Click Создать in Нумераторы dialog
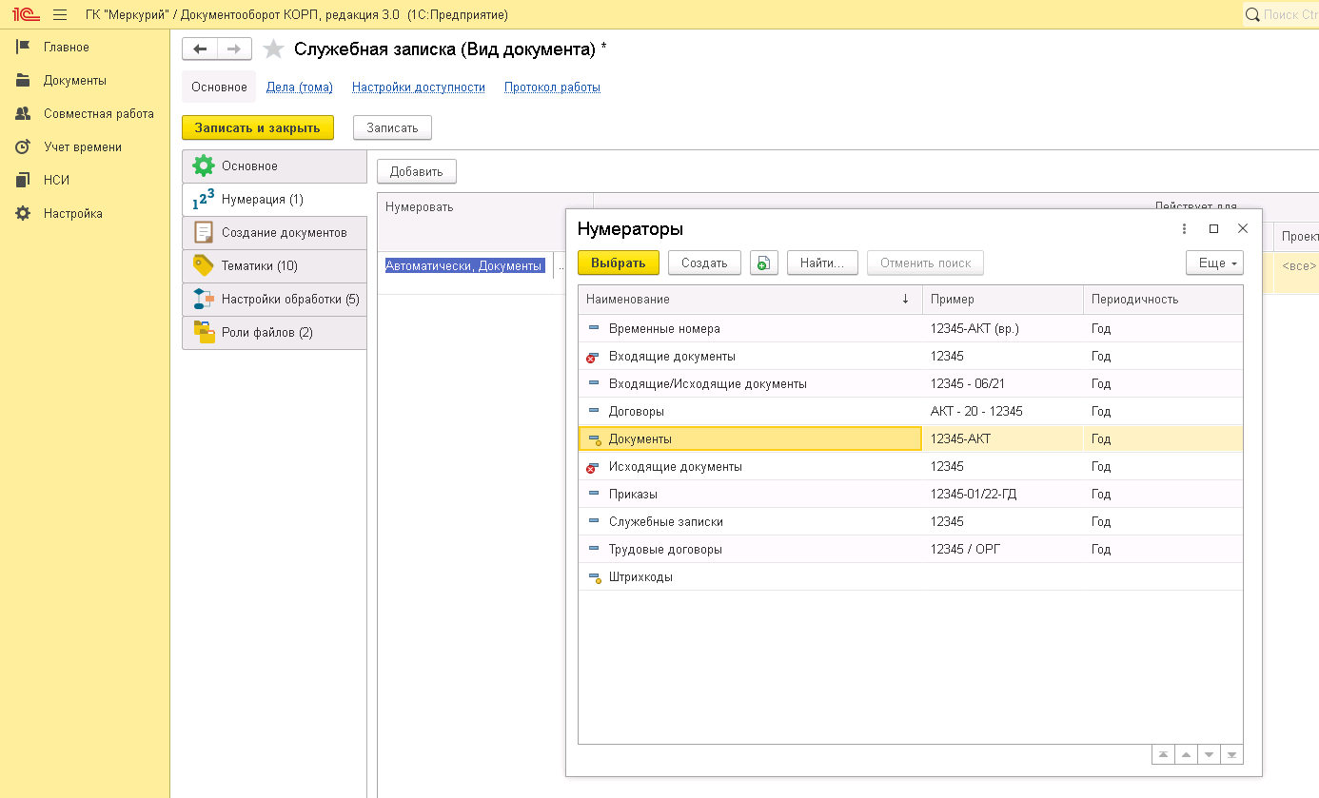The width and height of the screenshot is (1319, 798). tap(704, 263)
